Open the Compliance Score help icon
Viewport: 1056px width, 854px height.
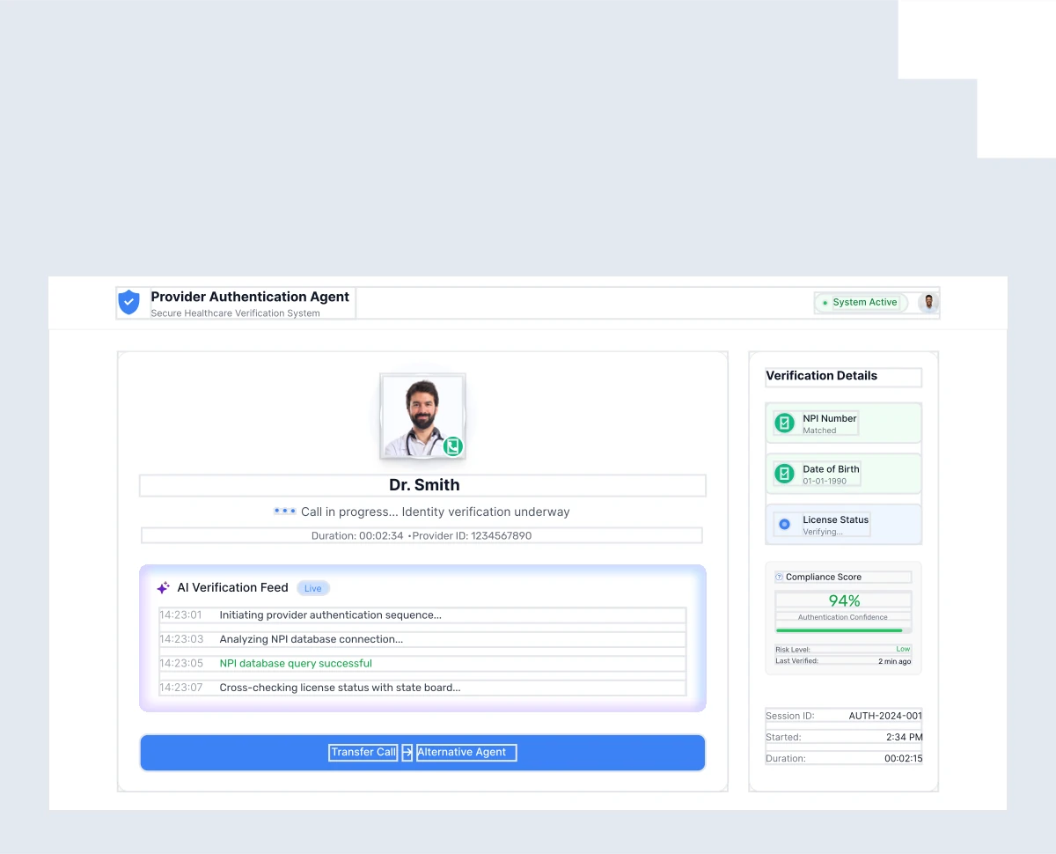778,577
